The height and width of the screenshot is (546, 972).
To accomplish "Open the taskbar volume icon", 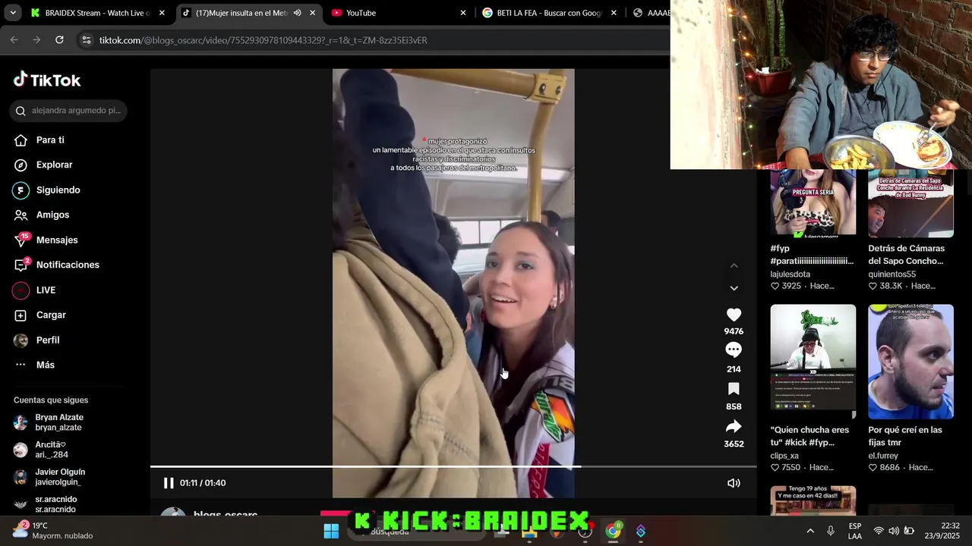I will point(894,531).
